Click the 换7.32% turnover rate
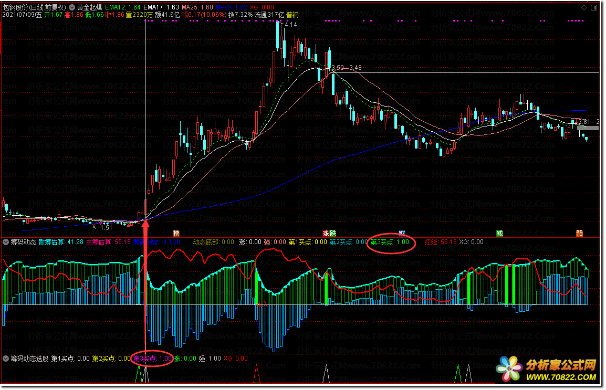 (x=241, y=15)
